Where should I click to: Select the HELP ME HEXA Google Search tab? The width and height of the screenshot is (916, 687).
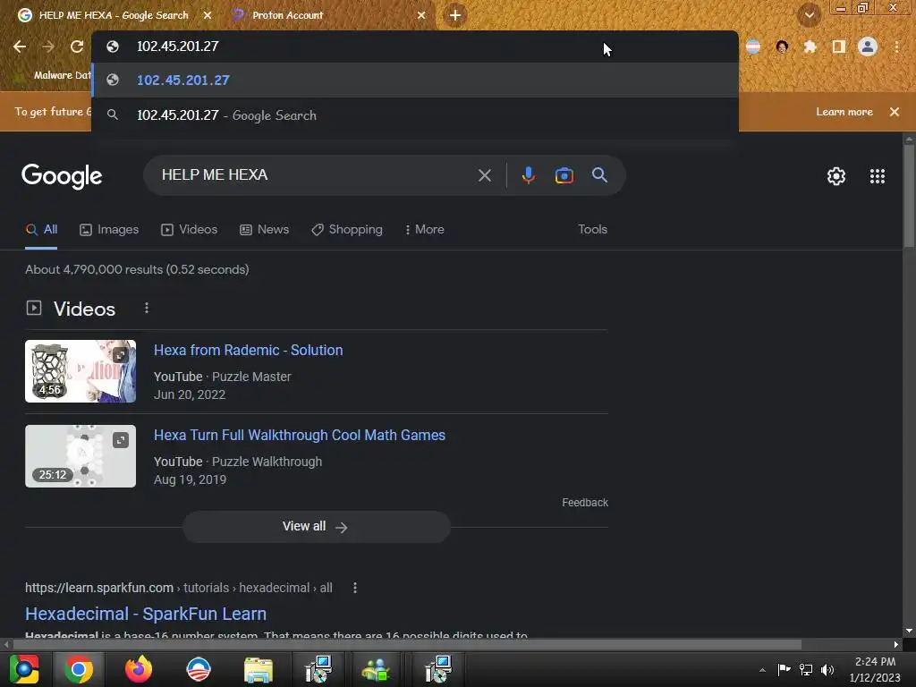click(x=114, y=15)
